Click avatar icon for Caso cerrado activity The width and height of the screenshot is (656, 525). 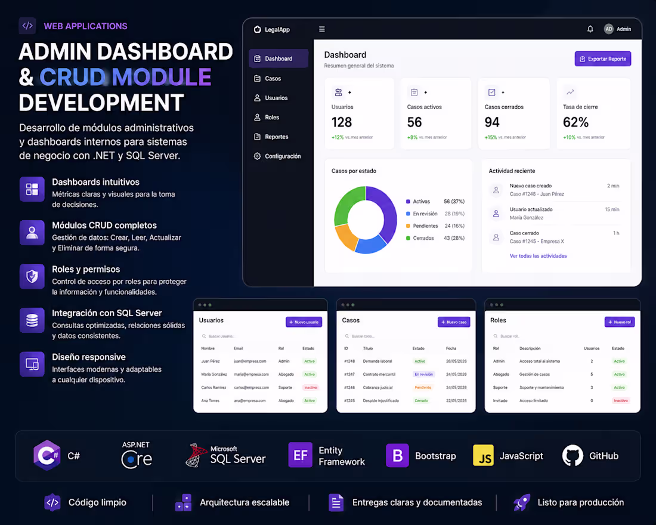pos(496,237)
